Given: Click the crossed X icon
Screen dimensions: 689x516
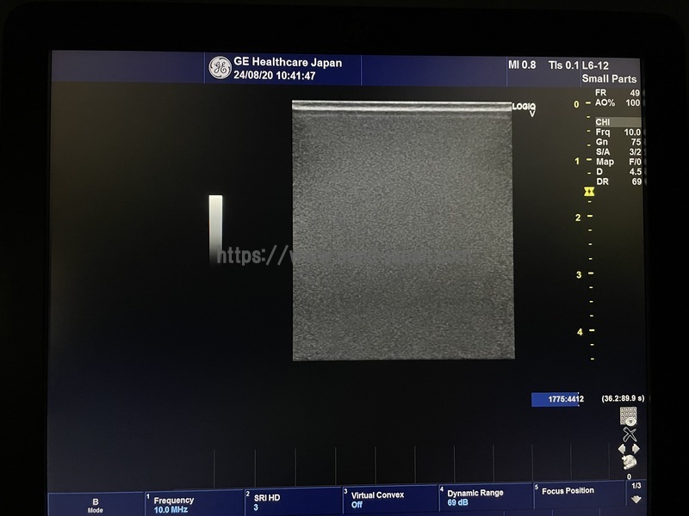Looking at the screenshot, I should pyautogui.click(x=630, y=434).
